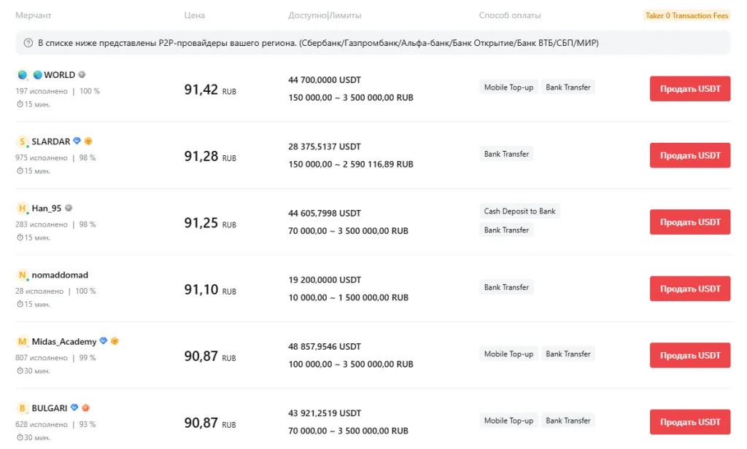Click the Цена column header

click(195, 15)
